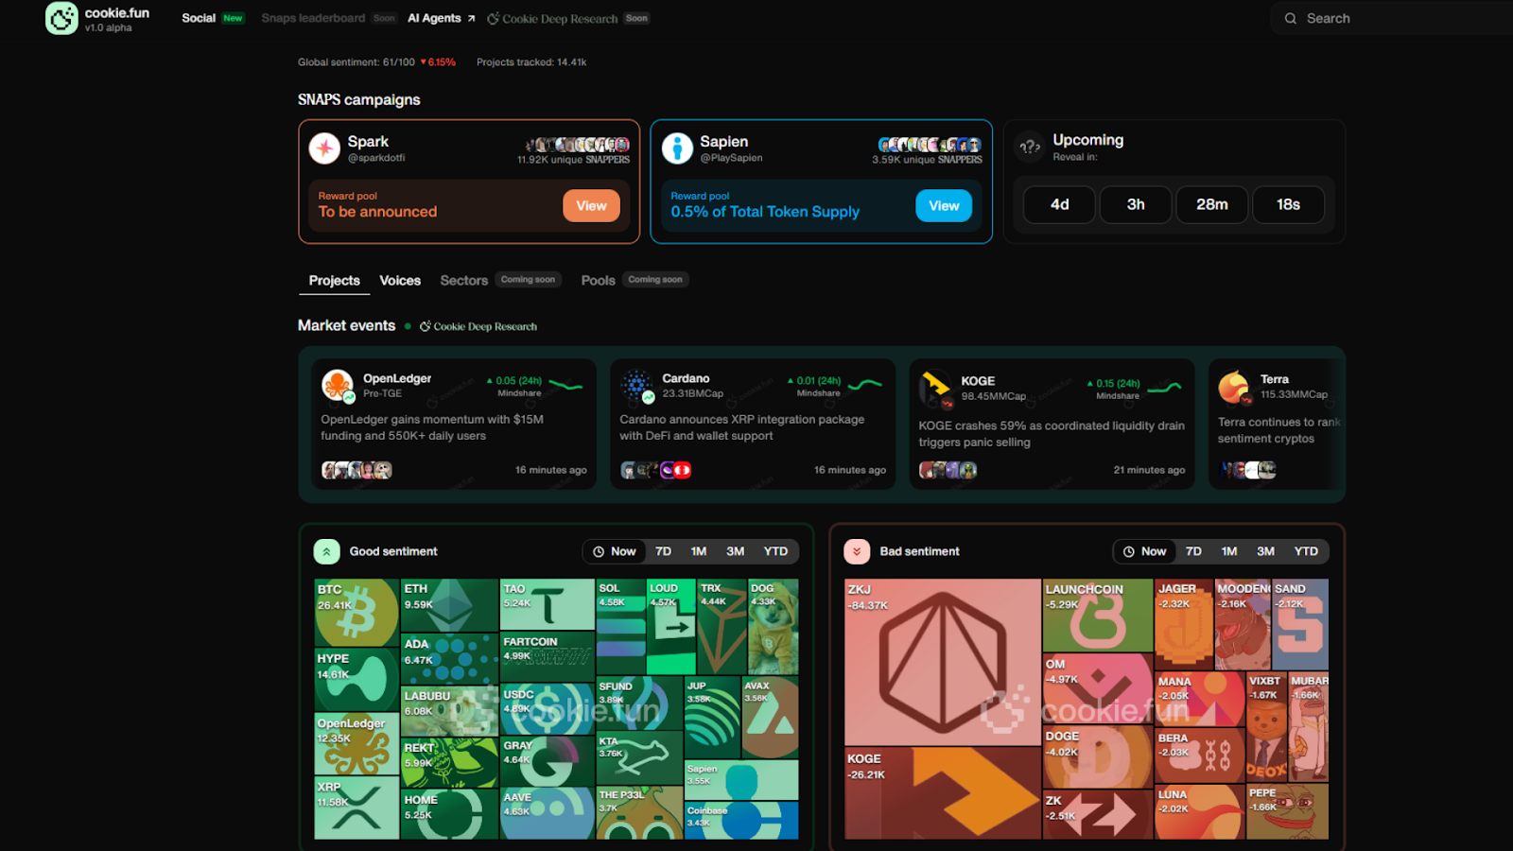Click the Search input field

pyautogui.click(x=1392, y=18)
